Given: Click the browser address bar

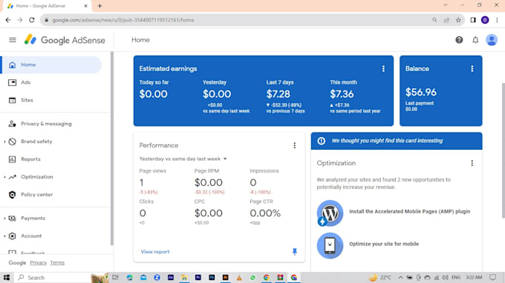Looking at the screenshot, I should click(x=238, y=20).
